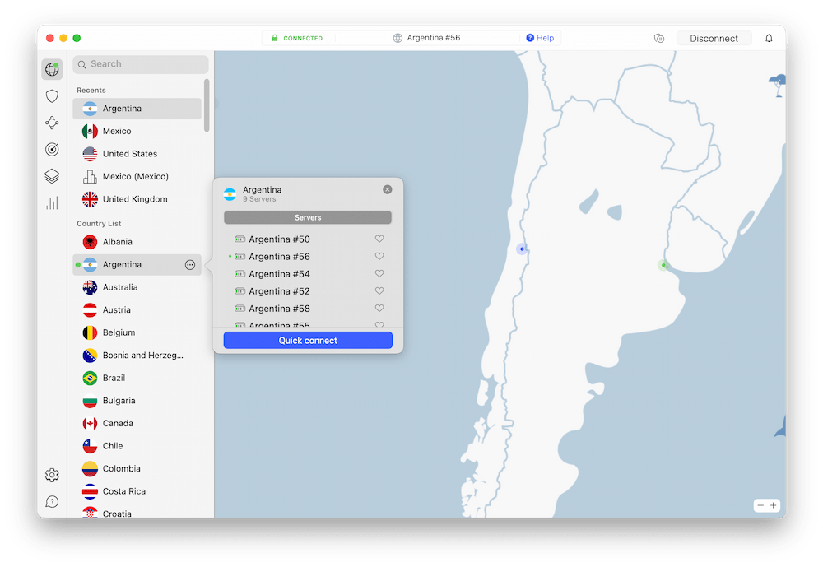This screenshot has height=567, width=823.
Task: Open Dark Web Monitor radar icon
Action: (x=52, y=150)
